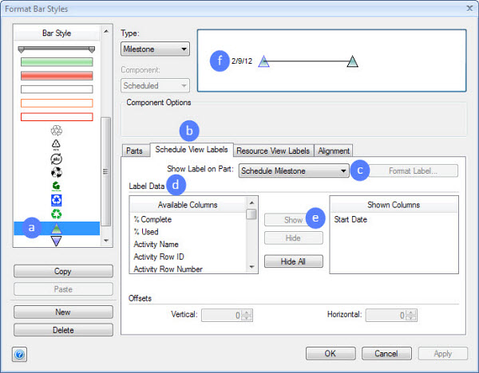Select the green bar style
This screenshot has width=479, height=373.
(56, 61)
